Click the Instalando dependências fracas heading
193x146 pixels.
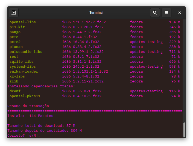point(41,86)
